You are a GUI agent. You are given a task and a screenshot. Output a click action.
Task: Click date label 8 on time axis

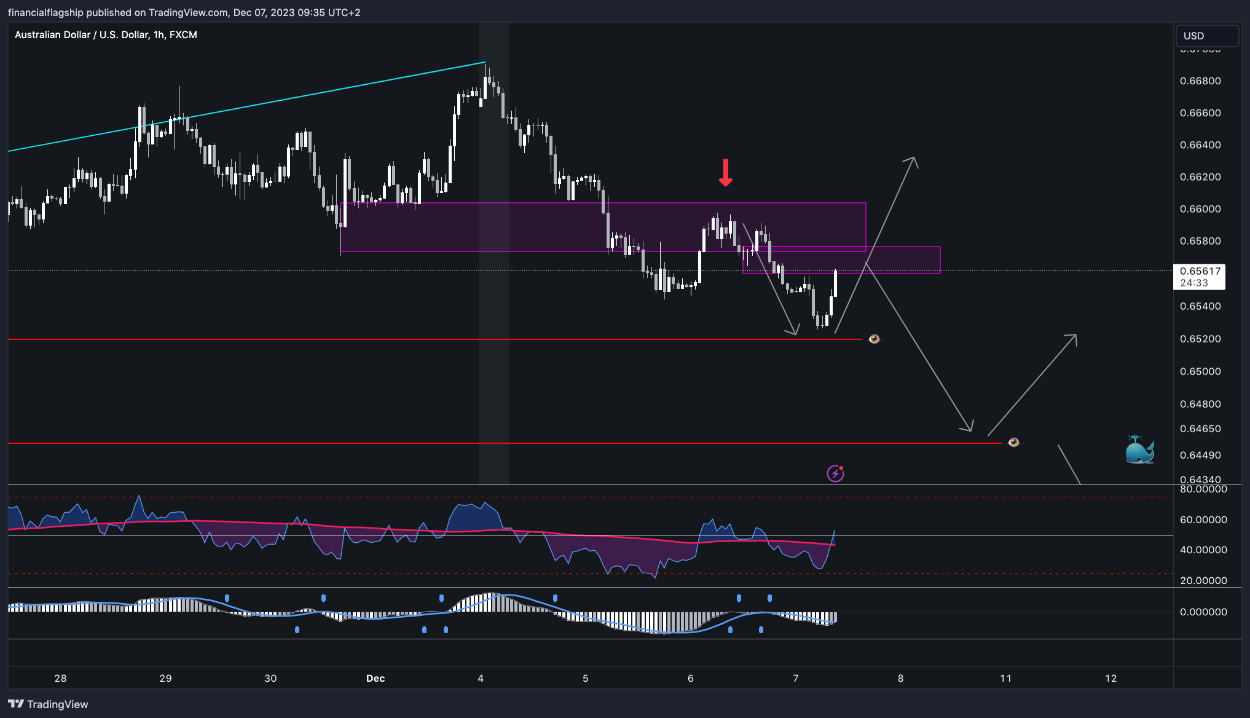[x=901, y=678]
